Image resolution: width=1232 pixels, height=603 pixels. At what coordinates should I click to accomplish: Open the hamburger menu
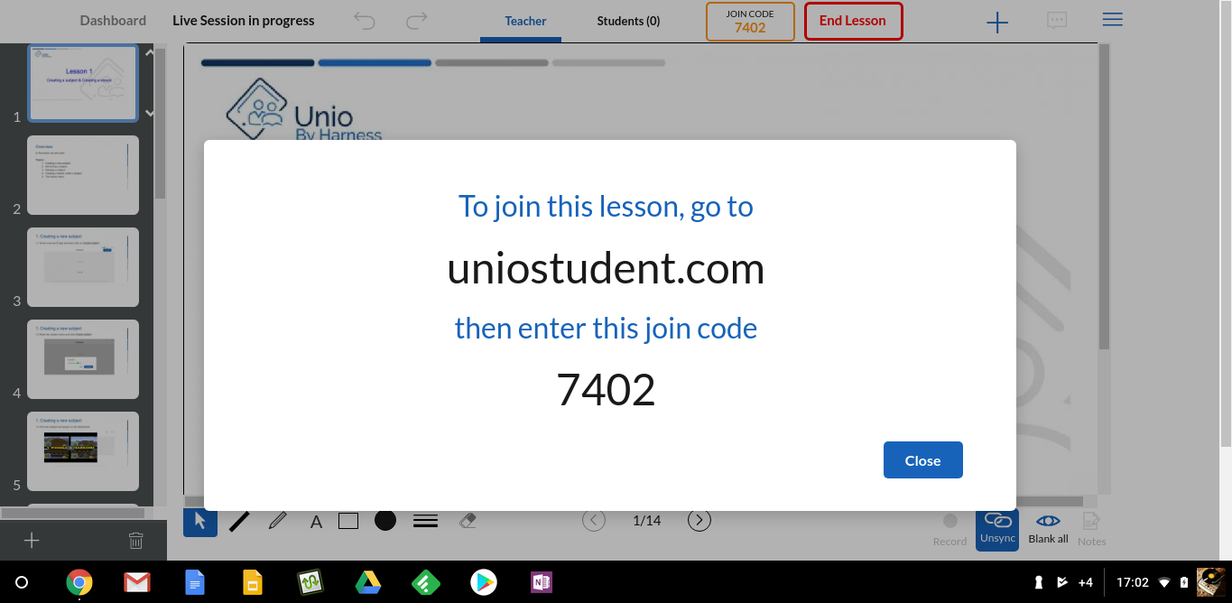1113,19
